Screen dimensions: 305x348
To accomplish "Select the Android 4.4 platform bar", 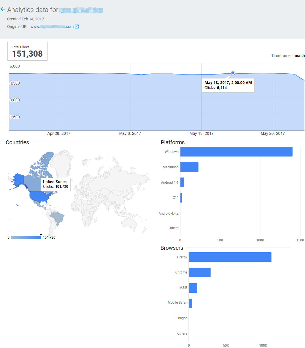I will pyautogui.click(x=182, y=182).
